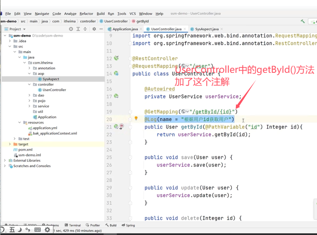Screen dimensions: 317x235
Task: Click the userService.getById(id) return statement
Action: [203, 135]
